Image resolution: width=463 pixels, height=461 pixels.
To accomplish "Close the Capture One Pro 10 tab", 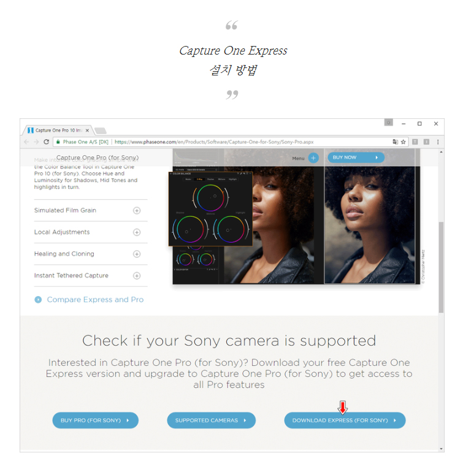I will (x=87, y=130).
